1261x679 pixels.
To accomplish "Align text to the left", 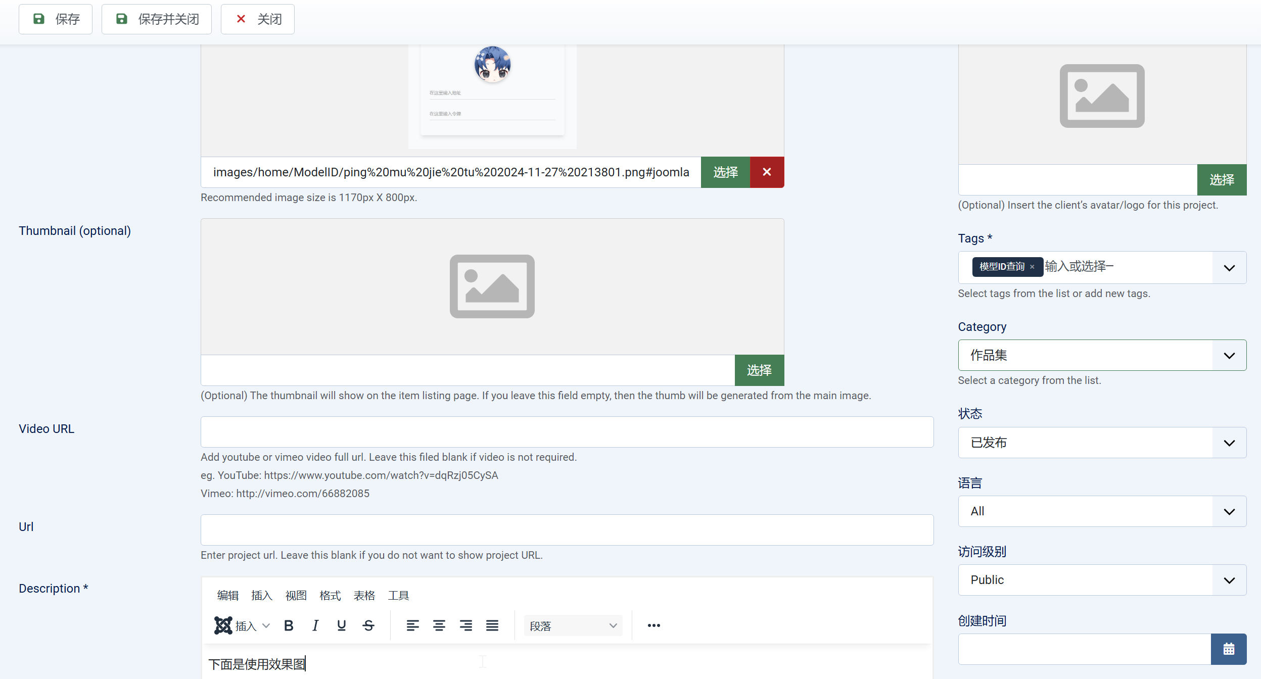I will [x=412, y=626].
